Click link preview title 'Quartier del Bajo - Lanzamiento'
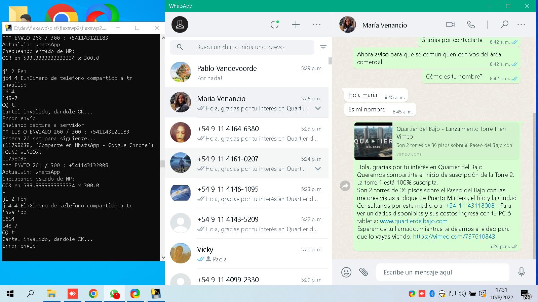 pyautogui.click(x=451, y=133)
